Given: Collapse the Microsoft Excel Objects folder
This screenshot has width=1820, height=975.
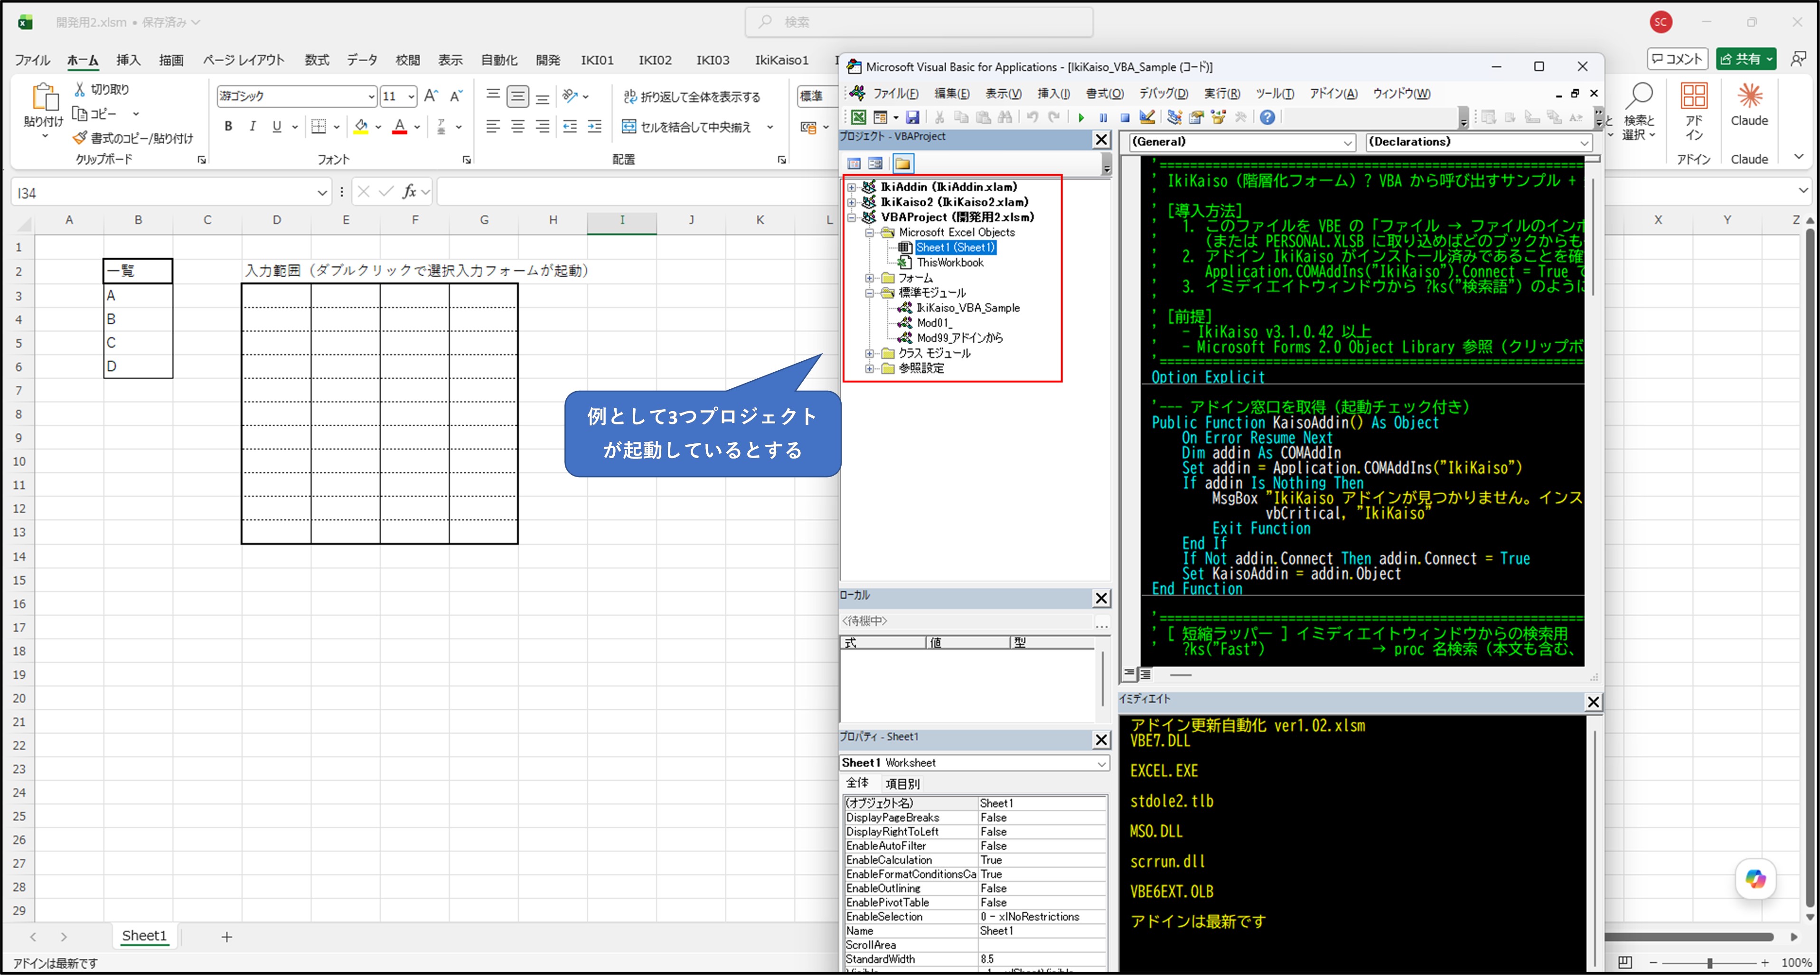Looking at the screenshot, I should (x=870, y=233).
